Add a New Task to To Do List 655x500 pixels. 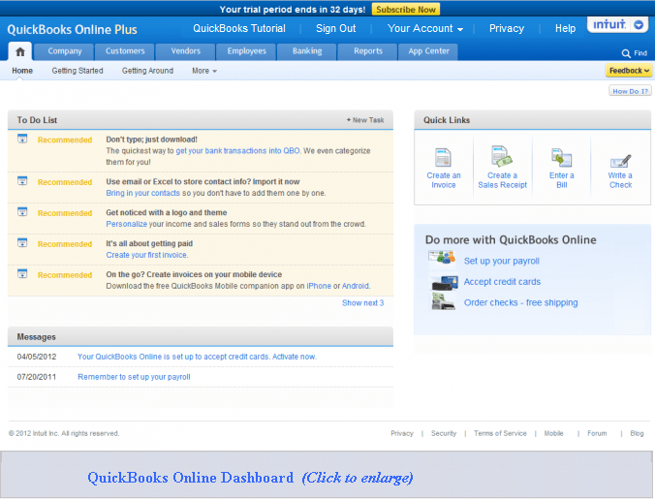coord(365,120)
